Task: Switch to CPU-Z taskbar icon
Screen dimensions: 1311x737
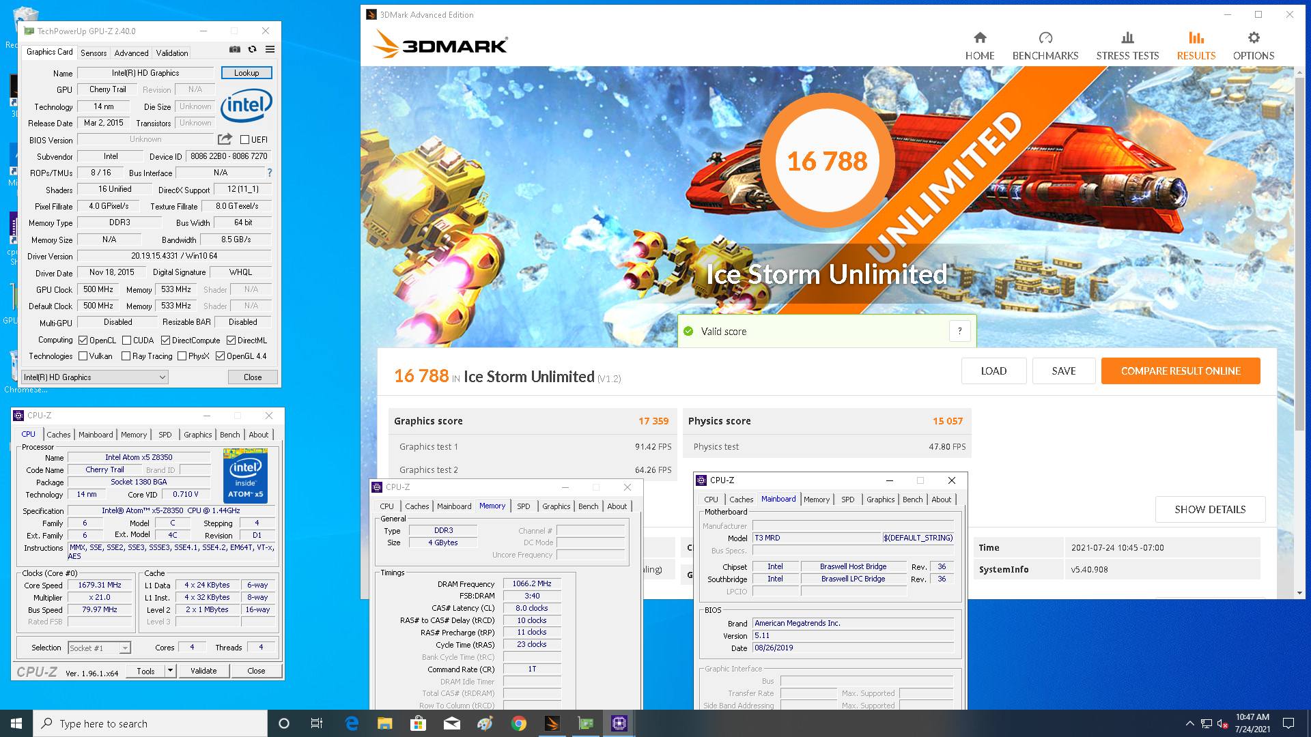Action: coord(619,723)
